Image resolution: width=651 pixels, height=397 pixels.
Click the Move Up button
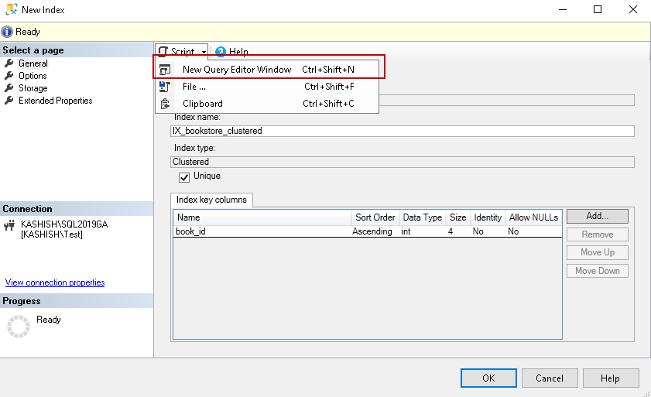click(597, 252)
